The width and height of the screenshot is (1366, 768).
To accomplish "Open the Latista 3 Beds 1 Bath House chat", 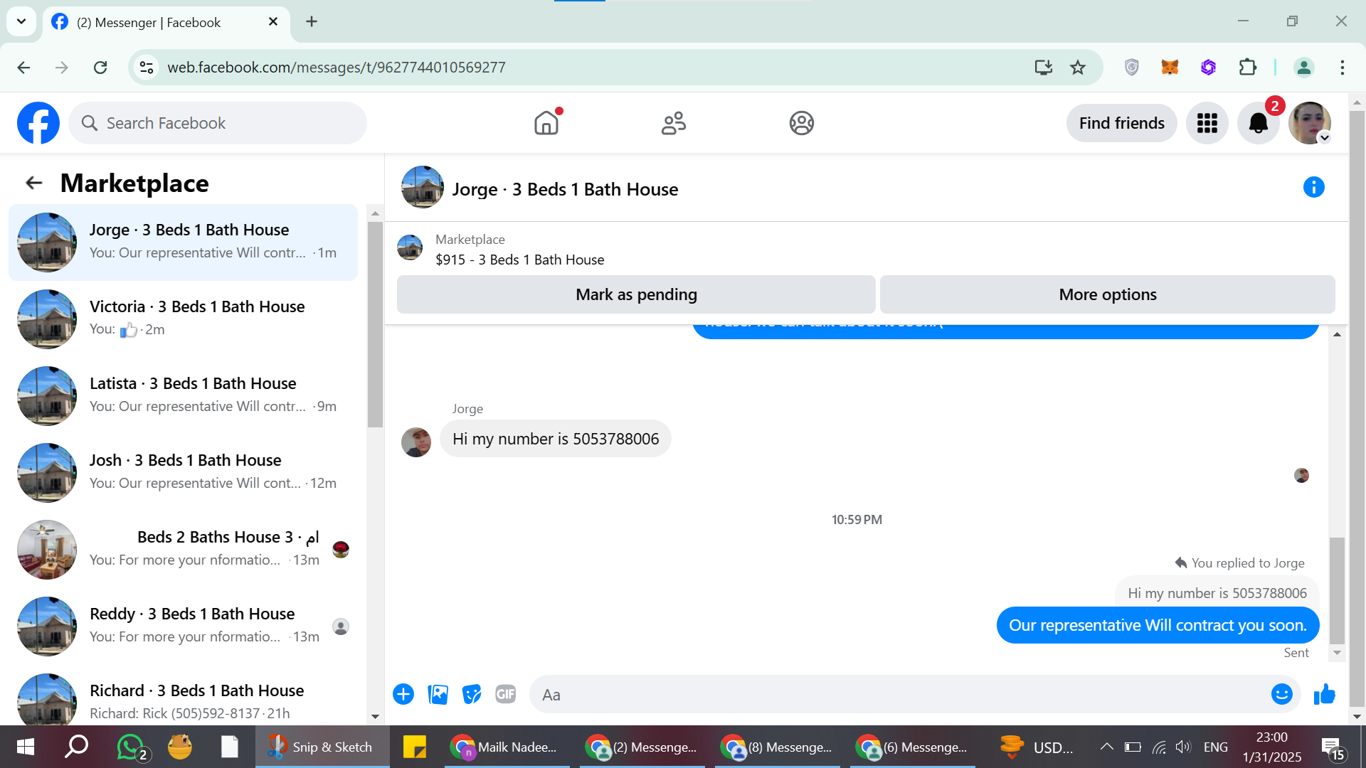I will [x=184, y=396].
